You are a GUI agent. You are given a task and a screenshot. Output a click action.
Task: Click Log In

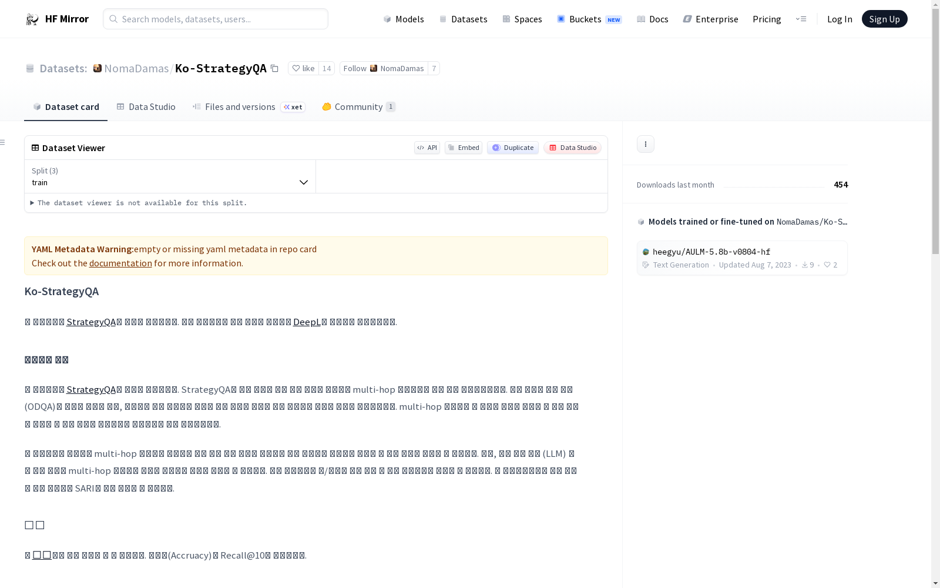840,19
